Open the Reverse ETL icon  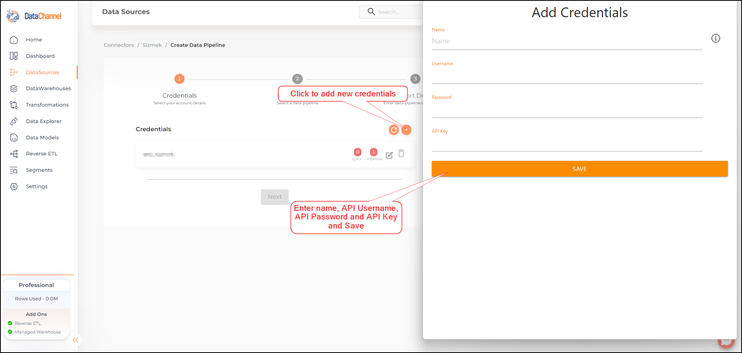[x=14, y=154]
